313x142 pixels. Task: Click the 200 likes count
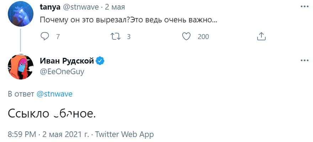[203, 37]
